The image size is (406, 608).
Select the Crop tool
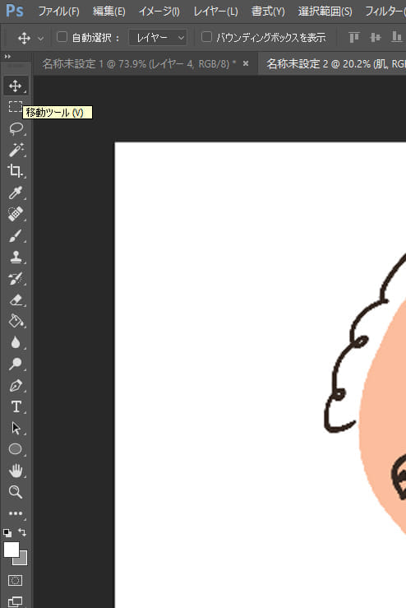click(16, 171)
